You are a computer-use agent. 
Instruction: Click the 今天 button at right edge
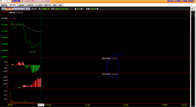(192, 9)
